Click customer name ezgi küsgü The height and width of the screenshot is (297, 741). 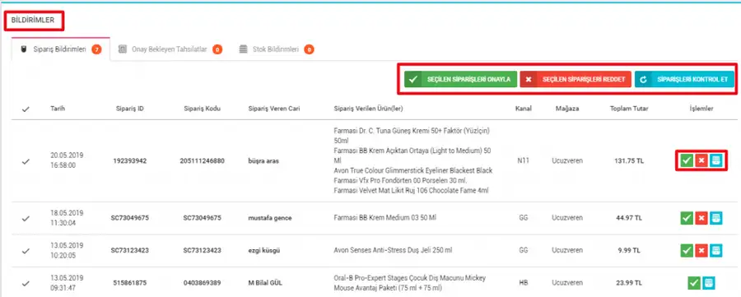264,250
